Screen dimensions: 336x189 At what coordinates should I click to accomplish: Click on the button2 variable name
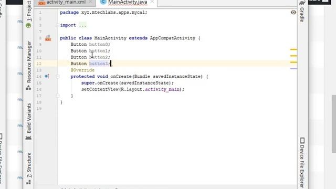[98, 57]
